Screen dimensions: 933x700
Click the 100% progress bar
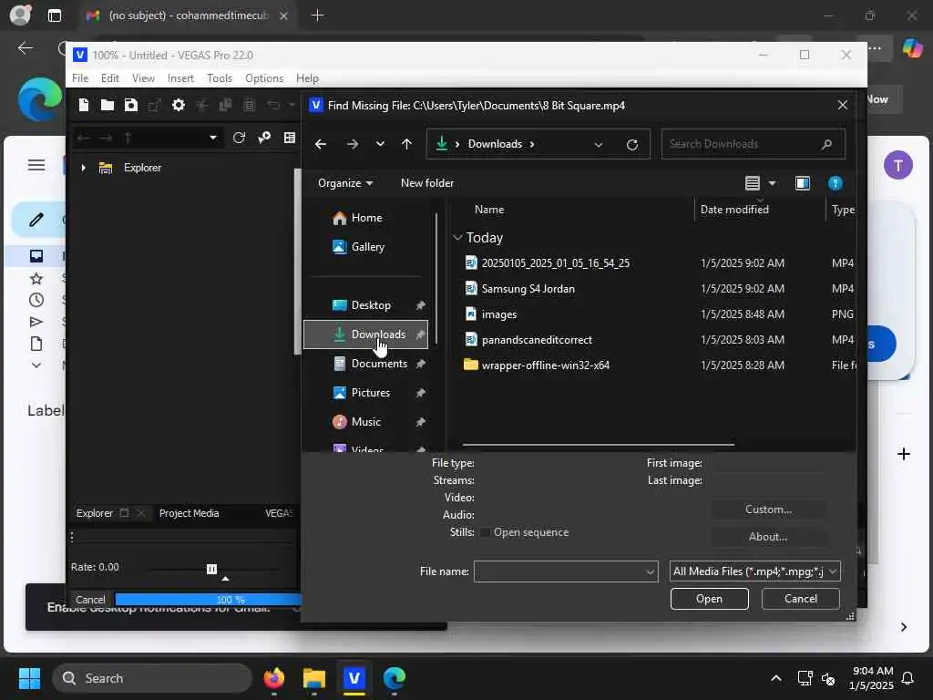[x=209, y=600]
